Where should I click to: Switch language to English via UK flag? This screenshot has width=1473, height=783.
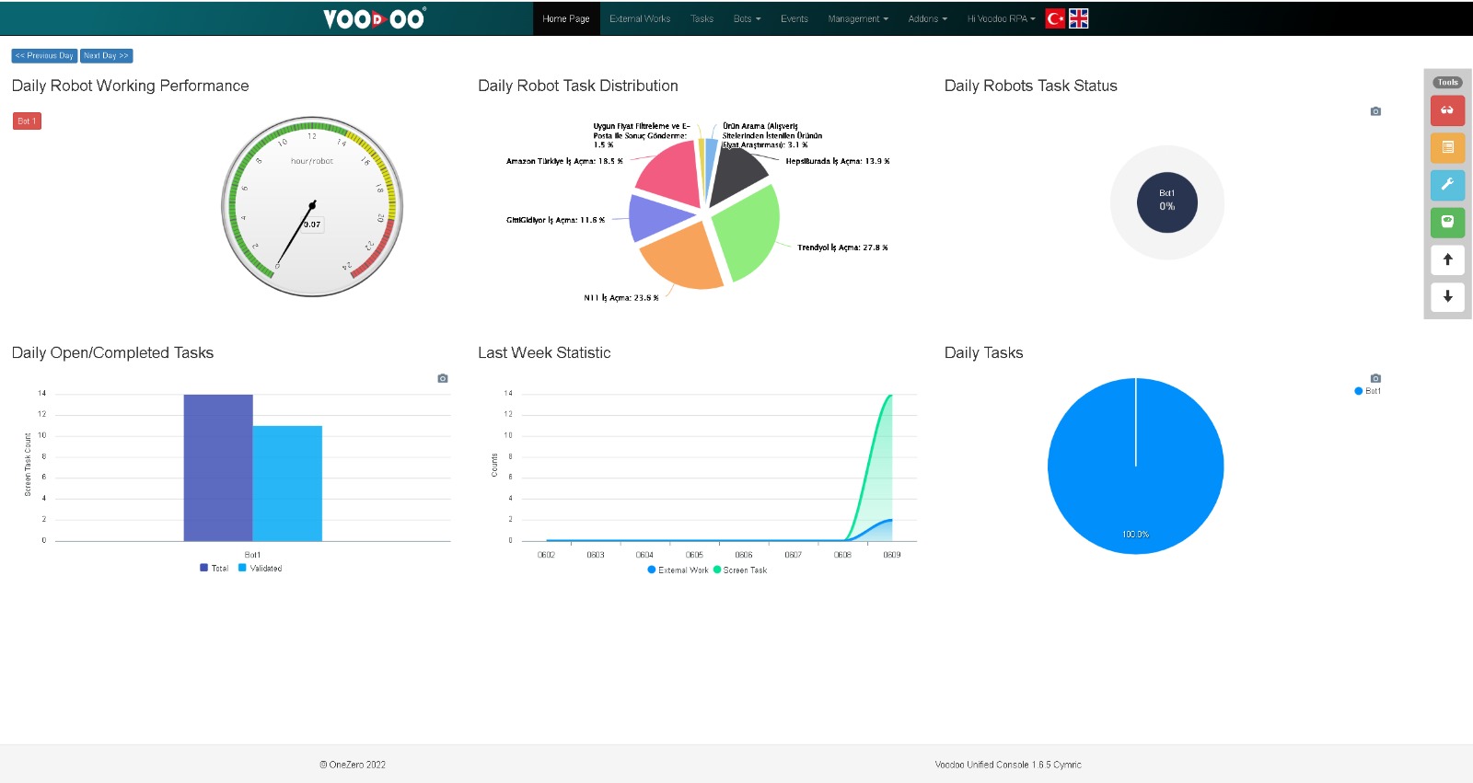pyautogui.click(x=1079, y=18)
